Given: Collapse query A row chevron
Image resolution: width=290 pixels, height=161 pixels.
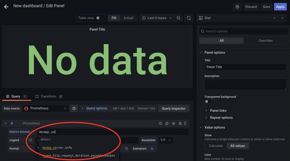Looking at the screenshot, I should (6, 123).
